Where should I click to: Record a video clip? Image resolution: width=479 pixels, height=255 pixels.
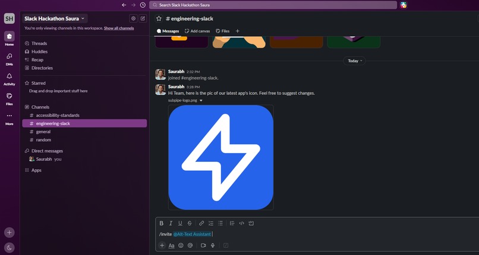203,246
